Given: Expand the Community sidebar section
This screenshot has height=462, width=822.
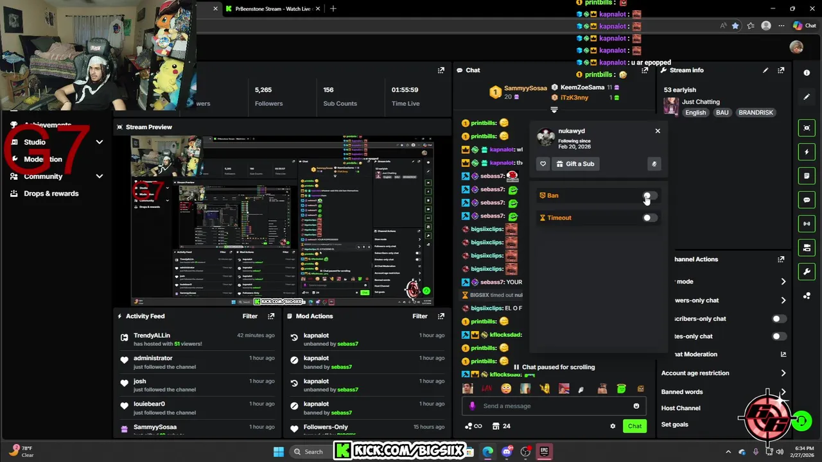Looking at the screenshot, I should [100, 176].
